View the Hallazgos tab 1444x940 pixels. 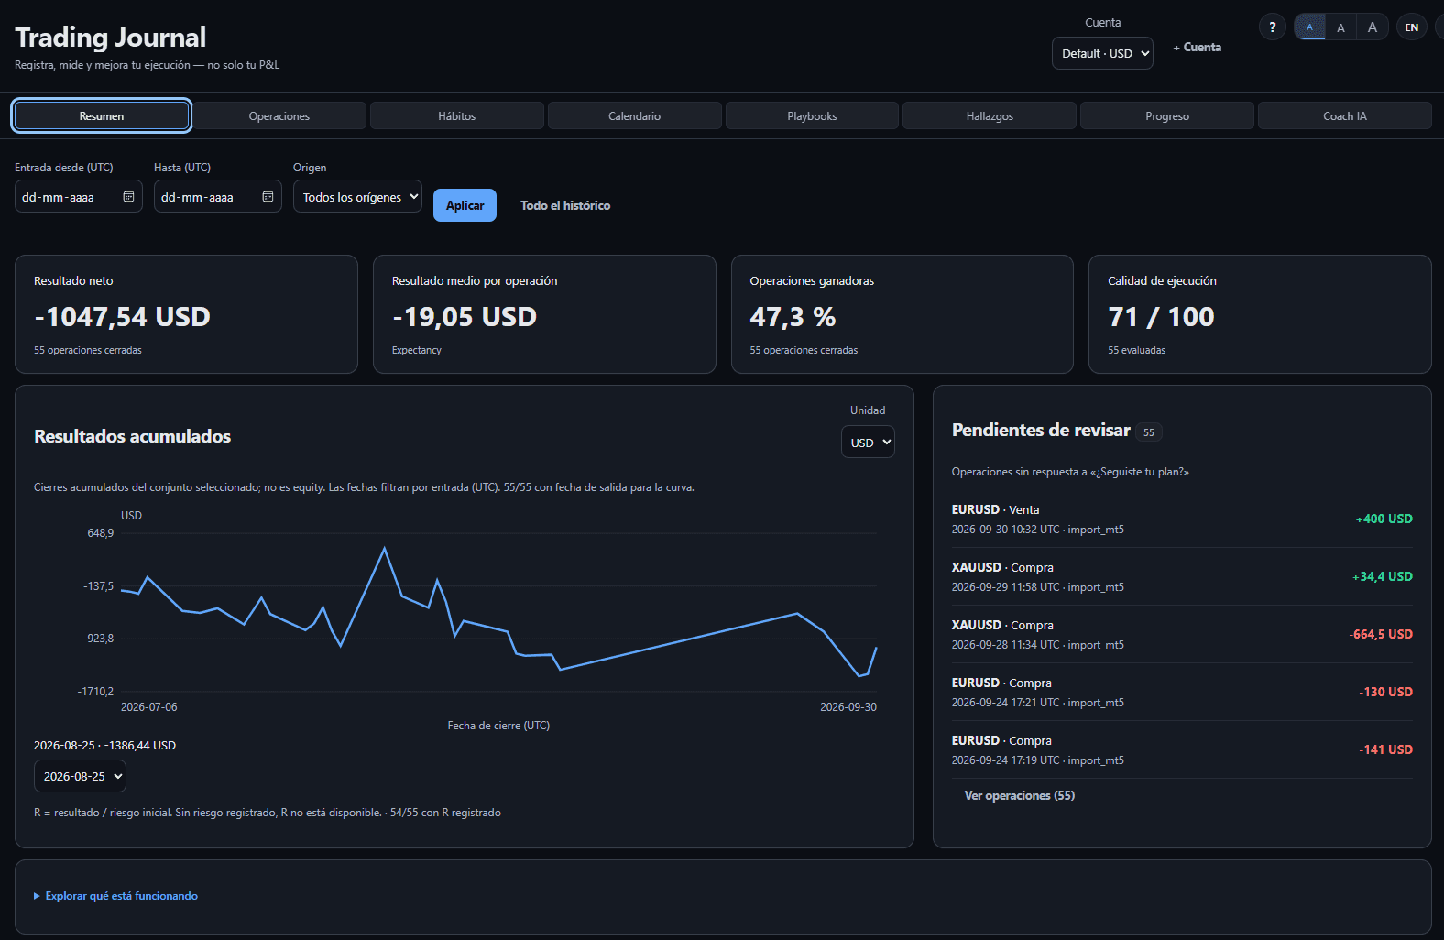[x=990, y=116]
